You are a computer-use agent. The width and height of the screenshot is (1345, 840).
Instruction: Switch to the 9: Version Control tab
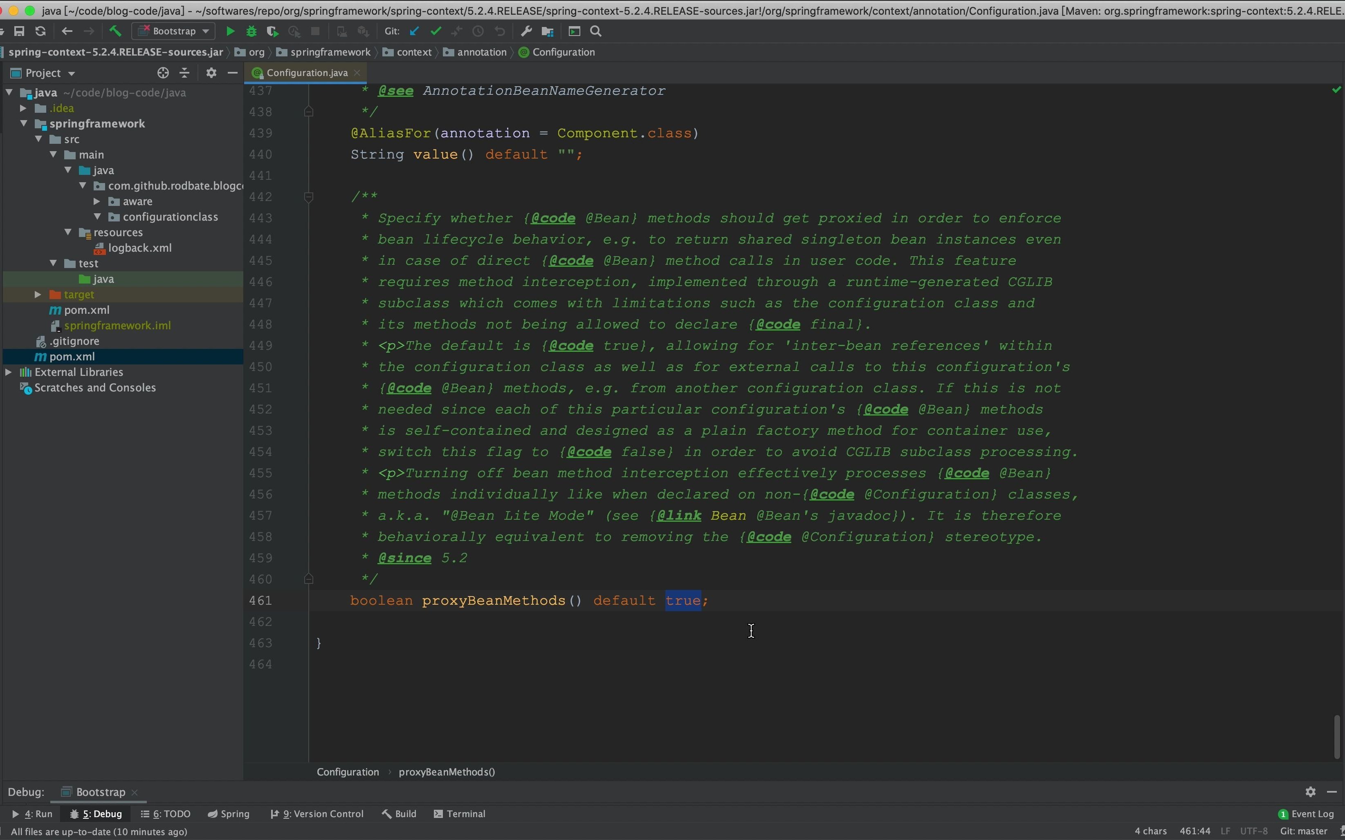click(x=317, y=814)
